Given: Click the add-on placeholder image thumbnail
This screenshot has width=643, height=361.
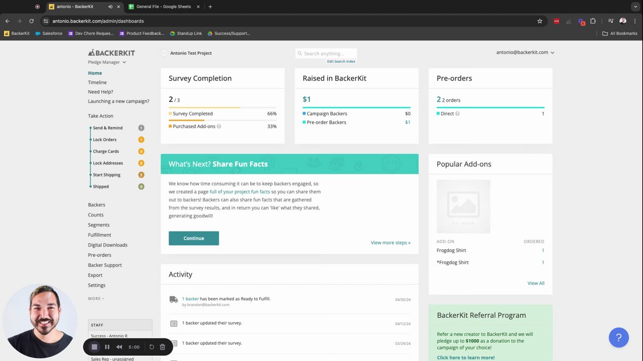Looking at the screenshot, I should coord(463,206).
